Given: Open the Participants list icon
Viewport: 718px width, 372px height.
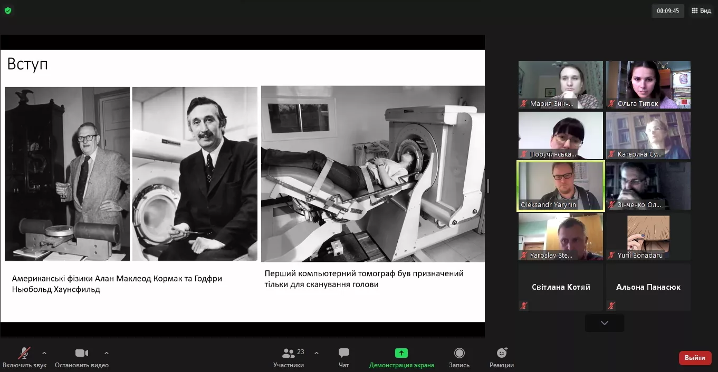Looking at the screenshot, I should 289,353.
